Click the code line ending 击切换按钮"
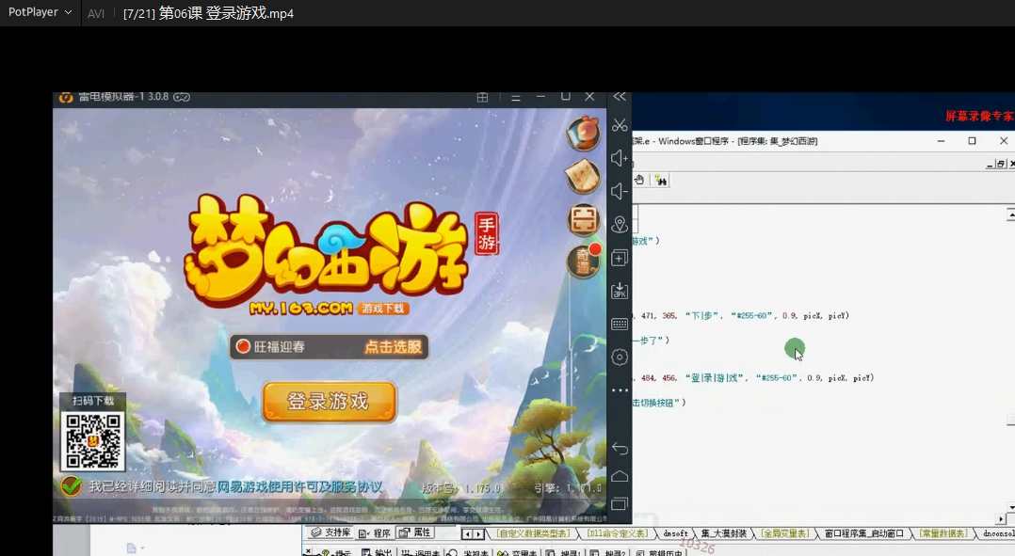 point(659,402)
